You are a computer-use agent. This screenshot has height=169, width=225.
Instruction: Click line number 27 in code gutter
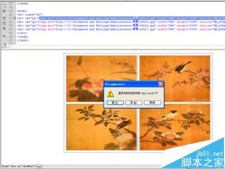(10, 40)
